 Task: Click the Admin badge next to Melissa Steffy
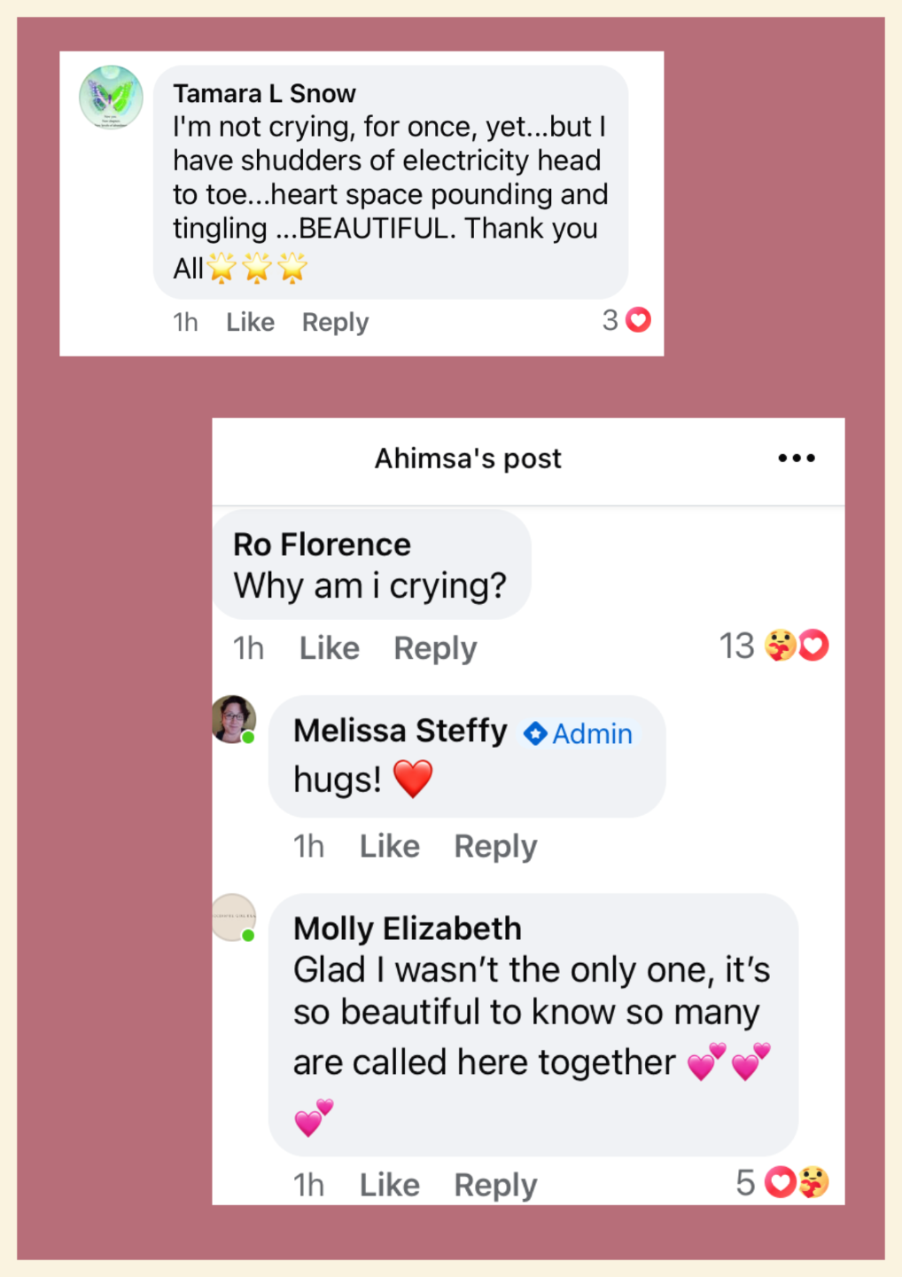click(x=579, y=734)
